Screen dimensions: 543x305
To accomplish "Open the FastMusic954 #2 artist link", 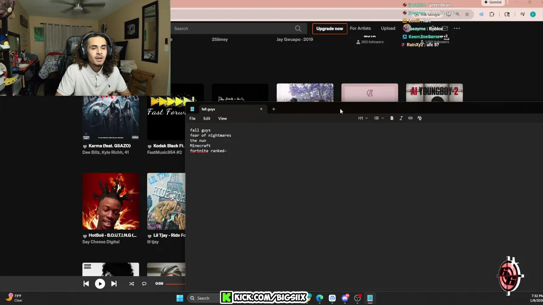I will click(x=165, y=152).
